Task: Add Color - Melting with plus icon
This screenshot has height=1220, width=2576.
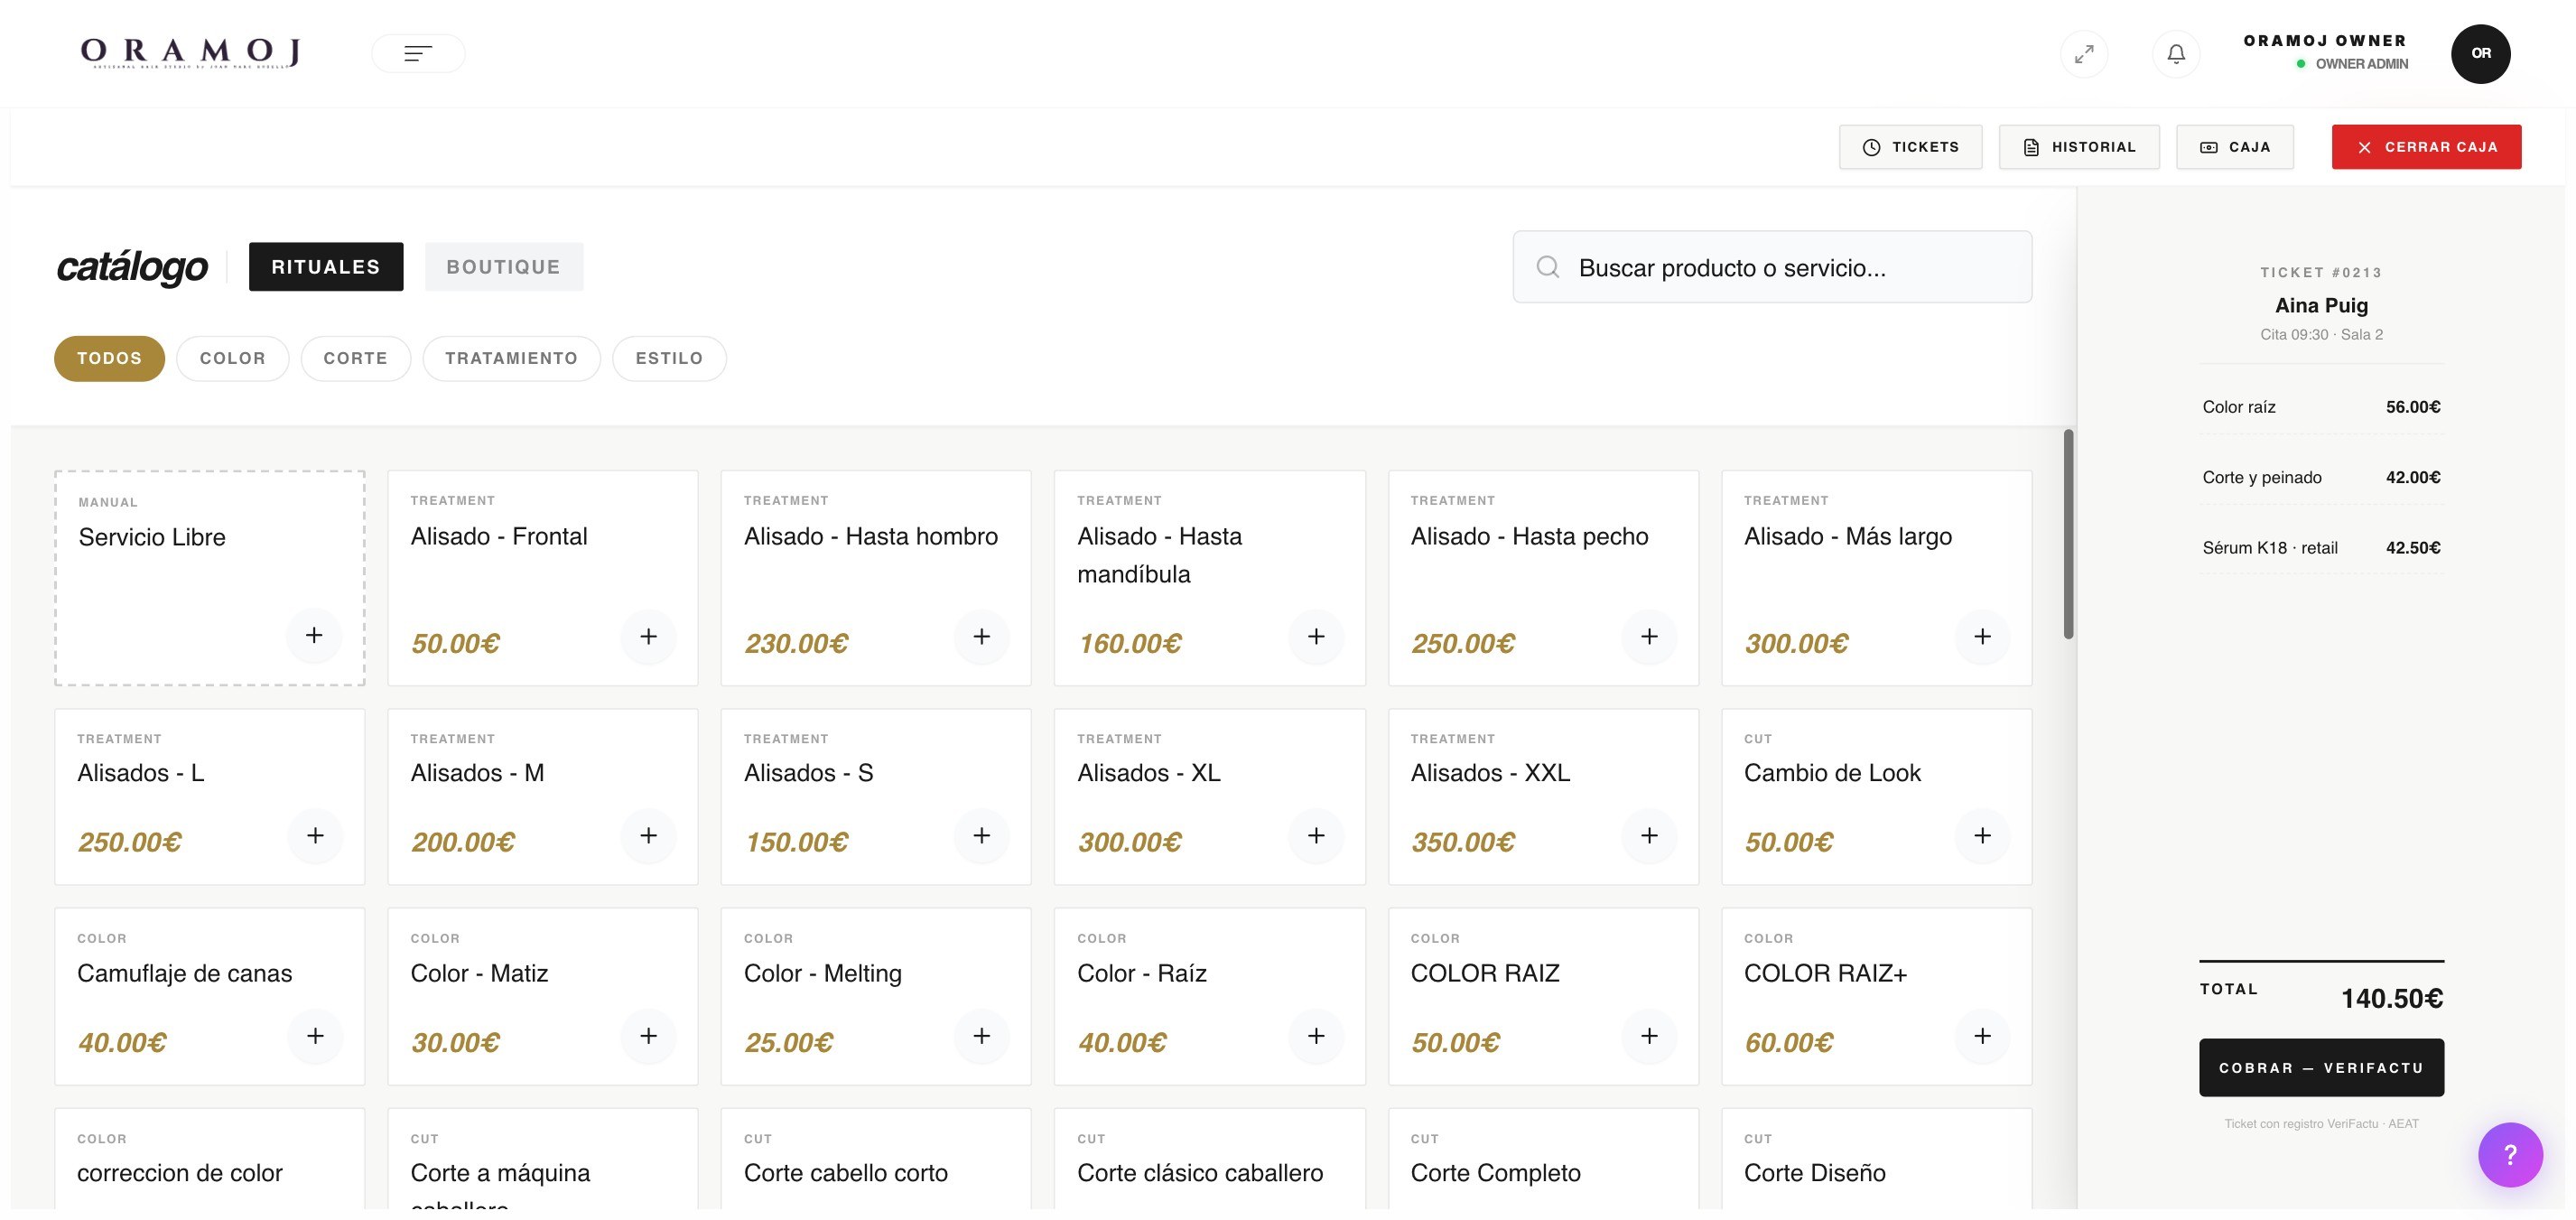Action: coord(982,1036)
